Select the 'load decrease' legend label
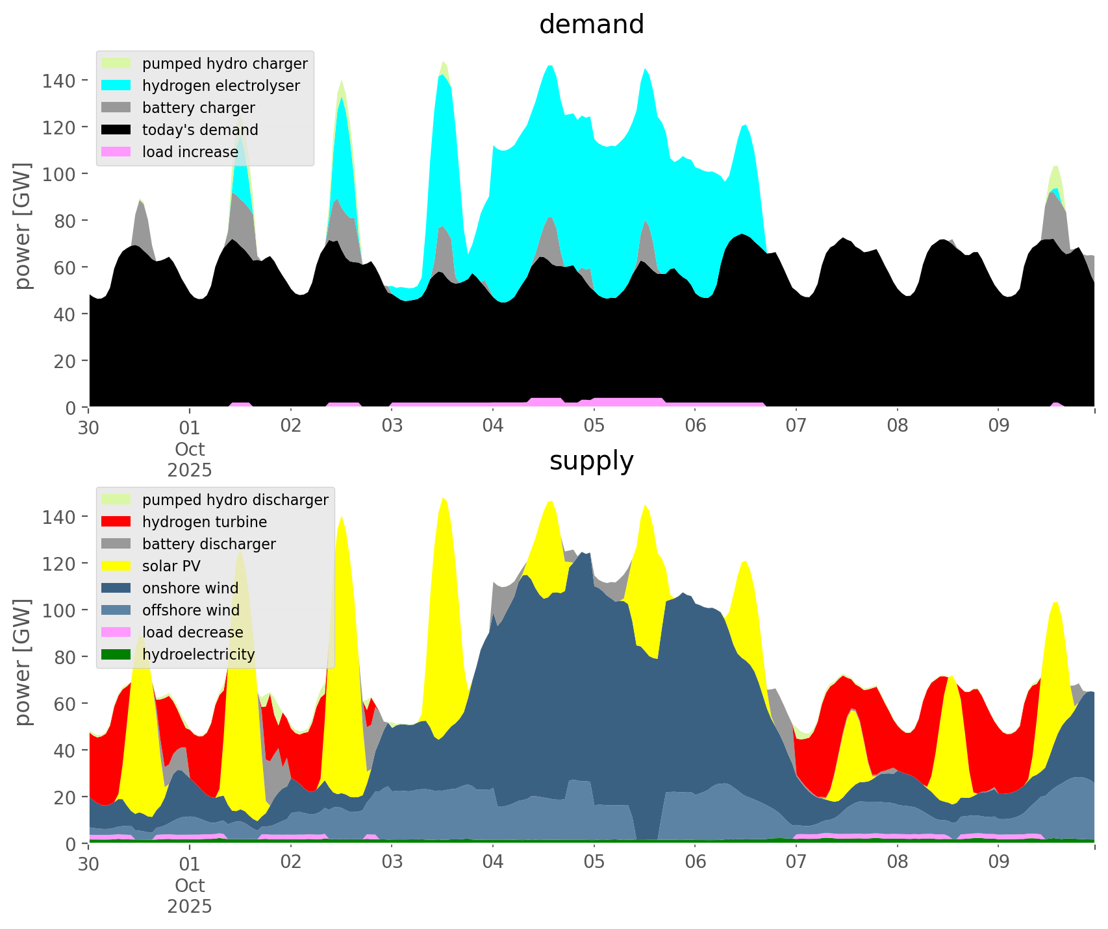Viewport: 1108px width, 929px height. pos(192,632)
